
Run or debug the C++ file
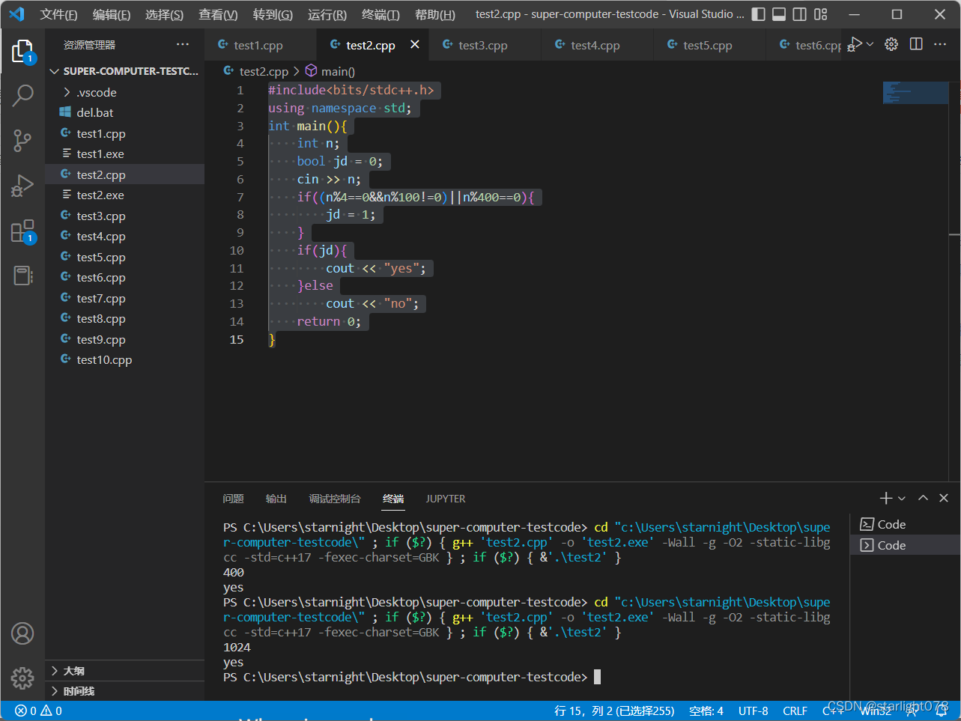coord(855,44)
